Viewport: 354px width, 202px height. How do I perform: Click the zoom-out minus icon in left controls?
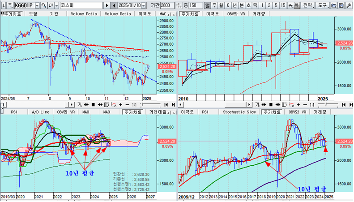[x=128, y=105]
